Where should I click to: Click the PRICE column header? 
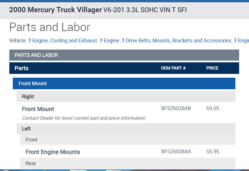(212, 68)
